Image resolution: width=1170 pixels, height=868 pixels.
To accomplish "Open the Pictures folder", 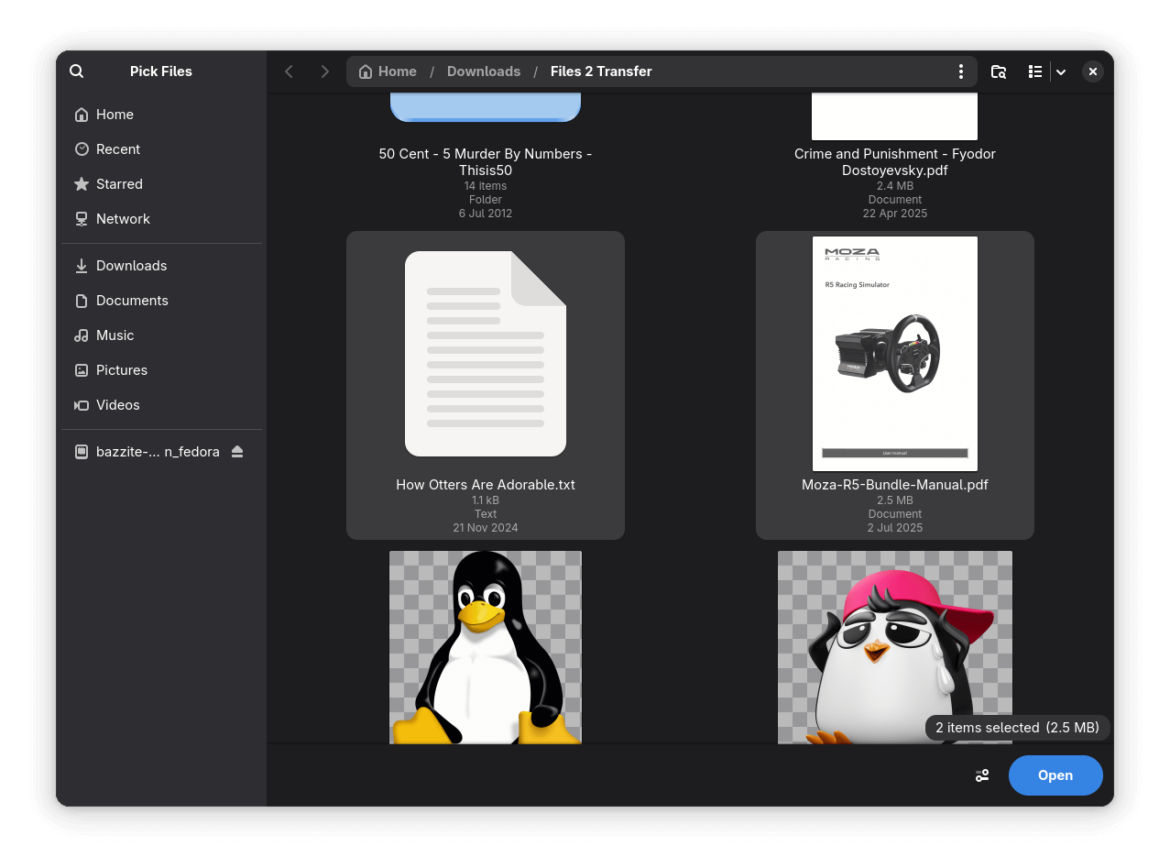I will [121, 369].
